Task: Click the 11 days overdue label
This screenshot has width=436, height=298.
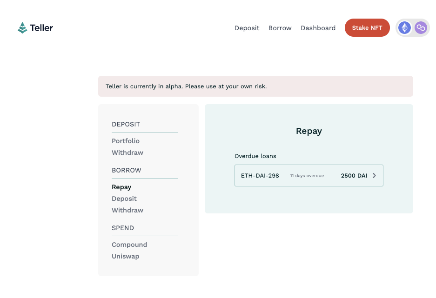Action: [307, 176]
